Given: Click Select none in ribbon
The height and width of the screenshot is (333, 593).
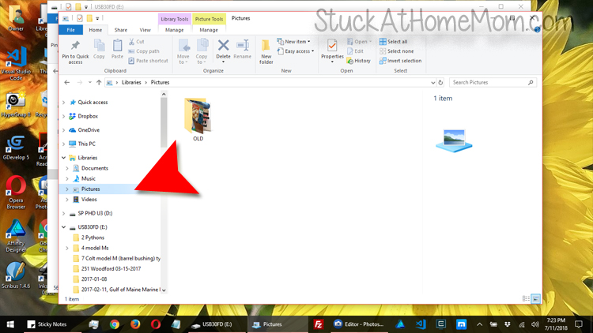Looking at the screenshot, I should (x=396, y=51).
